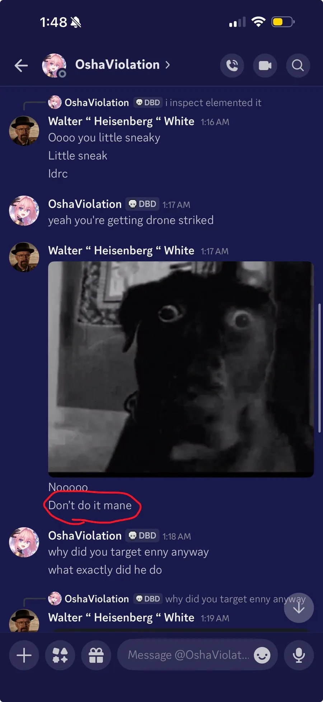Viewport: 323px width, 702px height.
Task: Click the chat scrollbar on right edge
Action: pyautogui.click(x=319, y=368)
